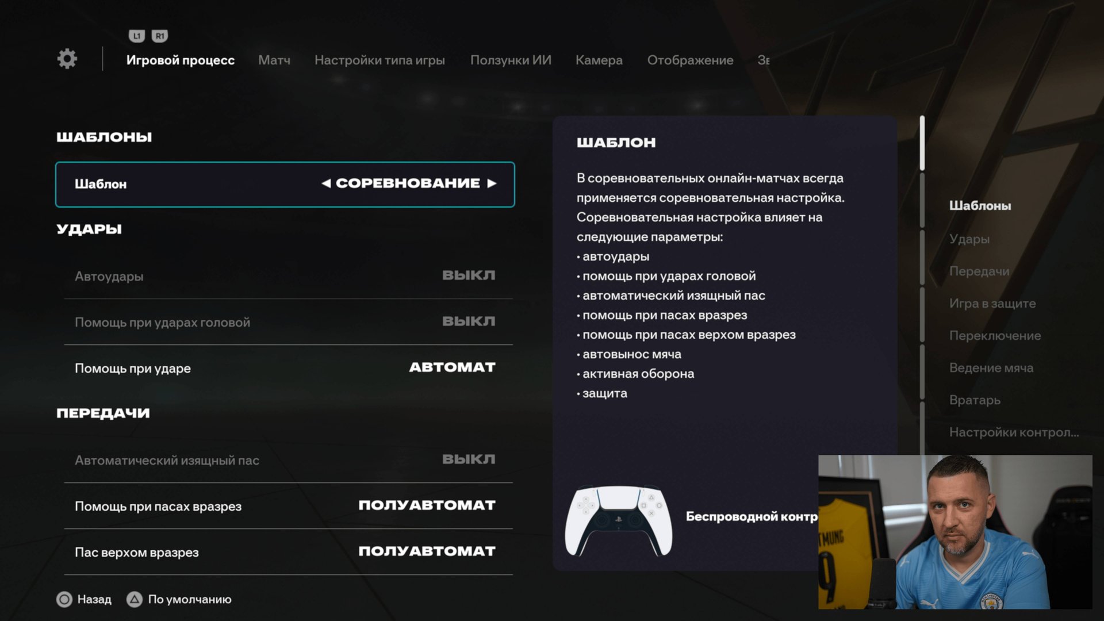Click the circle Назад button icon
Screen dimensions: 1104x621
tap(64, 600)
